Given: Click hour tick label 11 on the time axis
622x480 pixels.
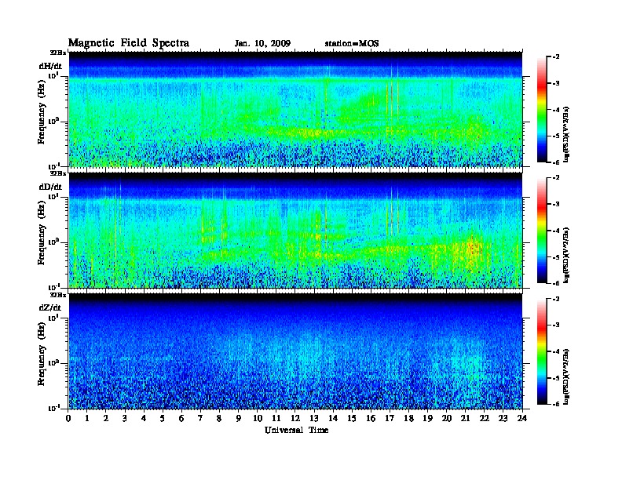Looking at the screenshot, I should click(x=276, y=418).
